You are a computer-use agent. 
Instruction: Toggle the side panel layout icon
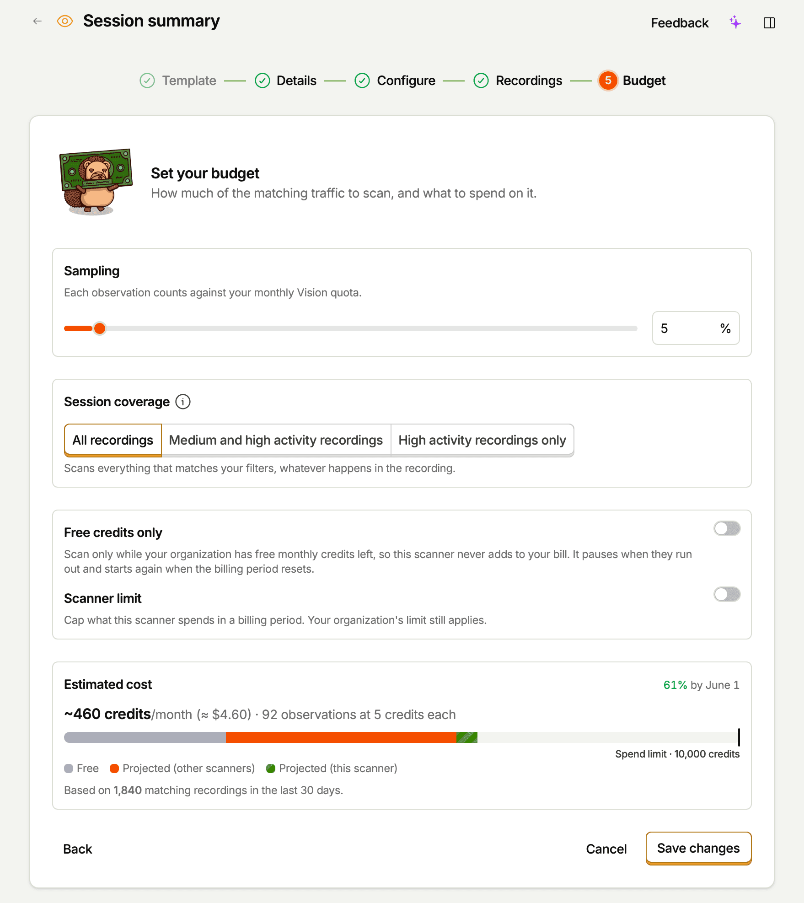coord(769,23)
